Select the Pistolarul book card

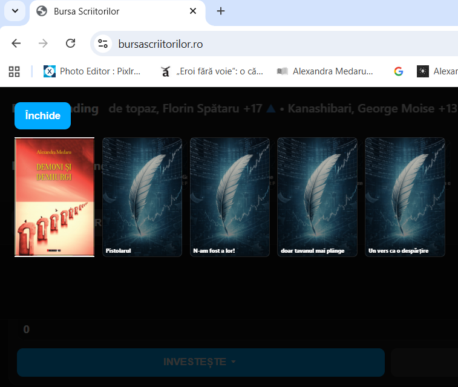point(142,197)
